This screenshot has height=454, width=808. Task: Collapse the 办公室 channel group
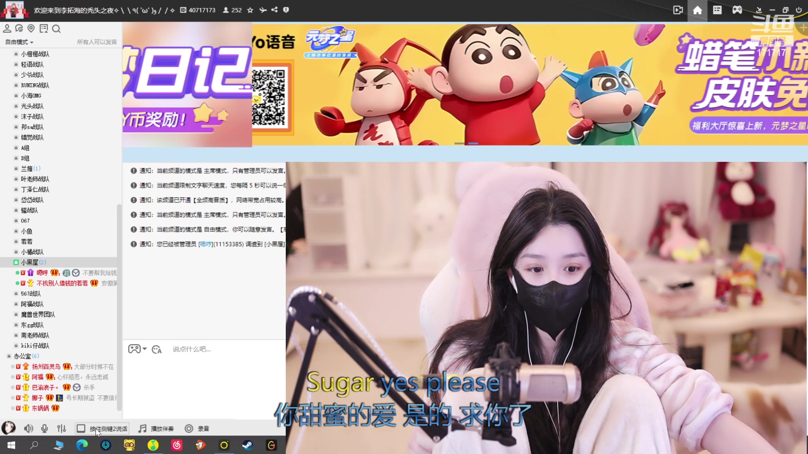pos(24,356)
